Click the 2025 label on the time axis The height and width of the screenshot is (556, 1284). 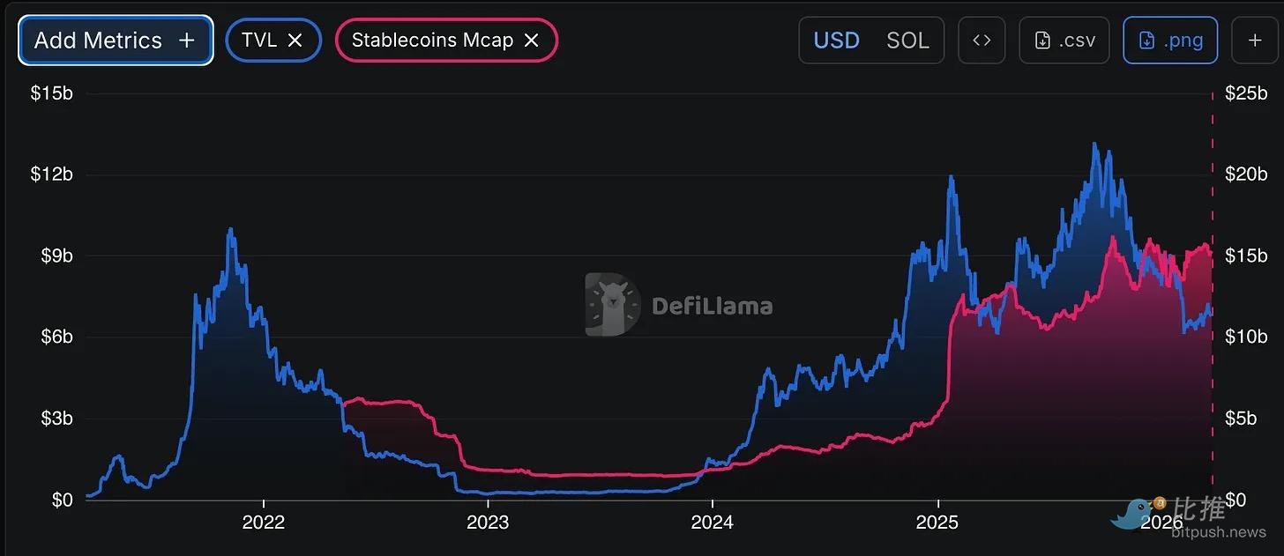(x=937, y=523)
